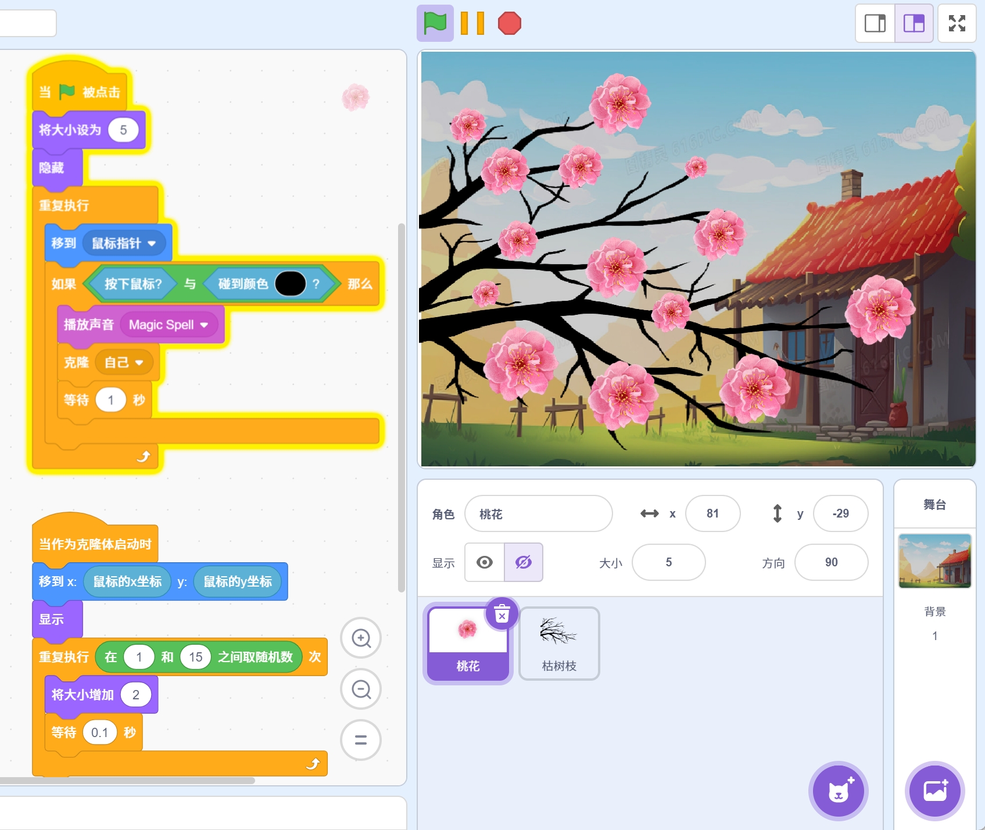
Task: Expand the Magic Spell sound dropdown
Action: (x=204, y=325)
